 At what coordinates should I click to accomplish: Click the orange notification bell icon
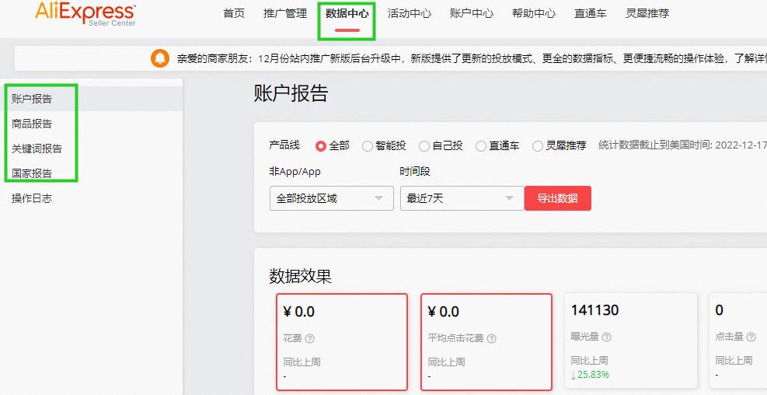[160, 58]
